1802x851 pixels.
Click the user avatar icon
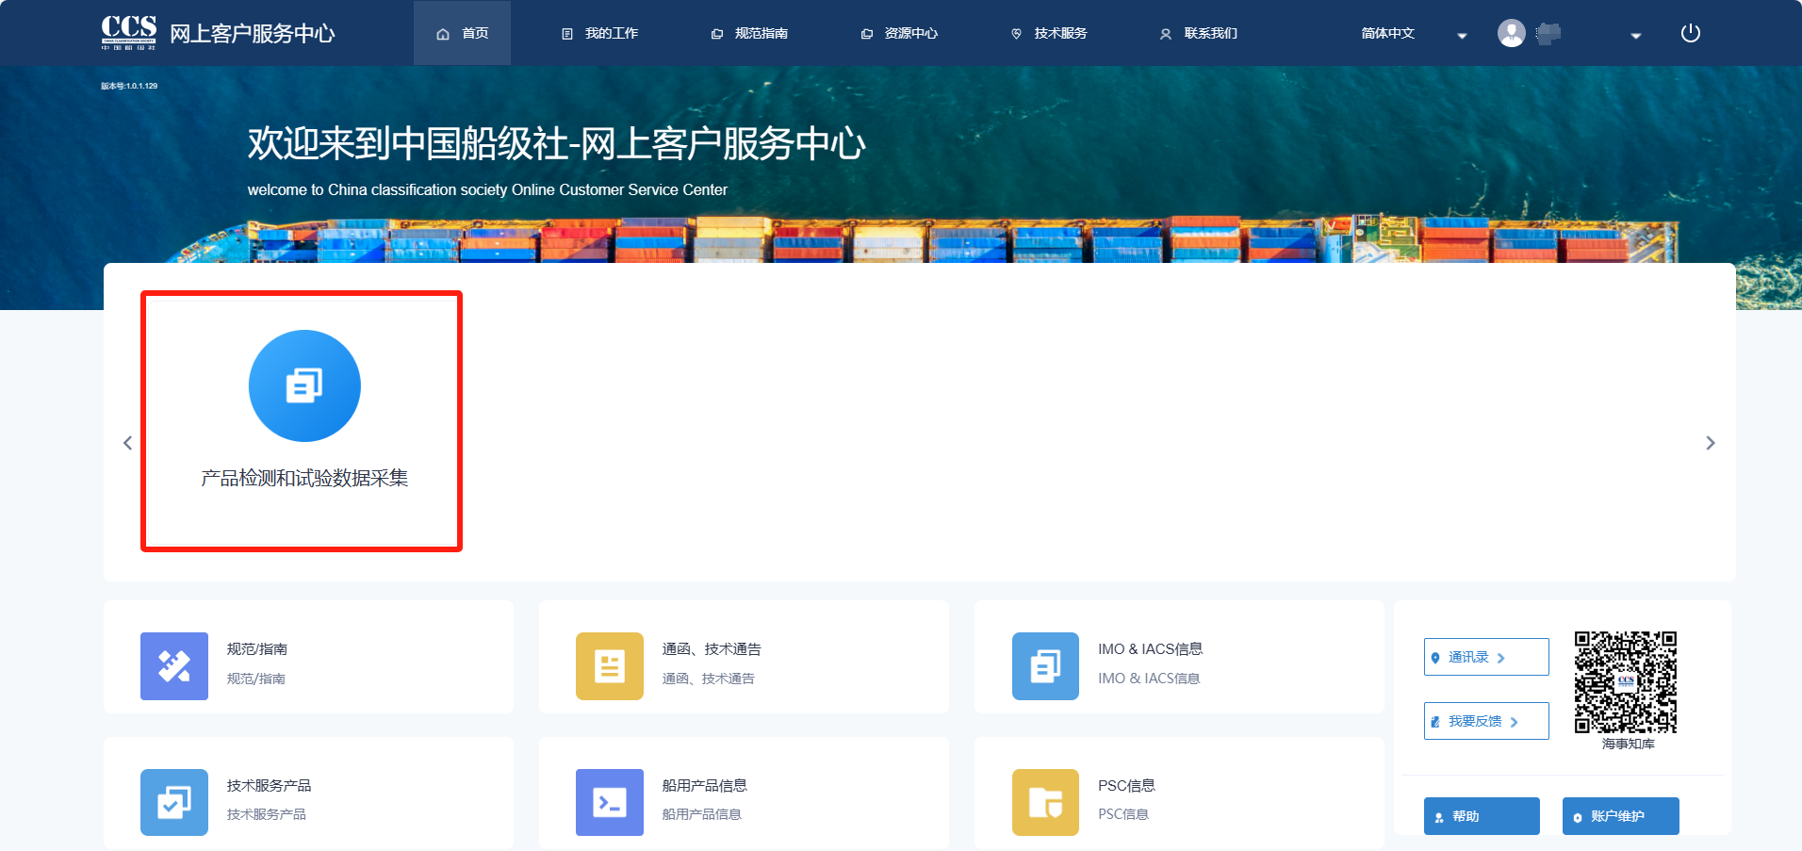[1511, 33]
